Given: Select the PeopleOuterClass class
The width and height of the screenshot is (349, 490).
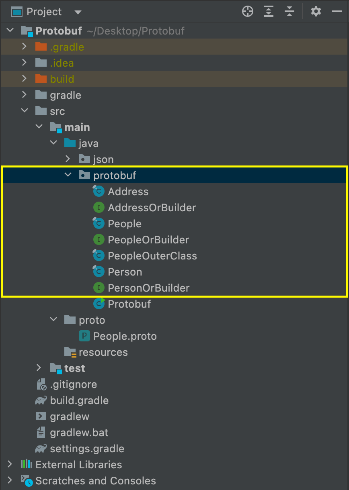Looking at the screenshot, I should (152, 255).
